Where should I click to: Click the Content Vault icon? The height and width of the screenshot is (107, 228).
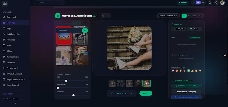(4, 68)
